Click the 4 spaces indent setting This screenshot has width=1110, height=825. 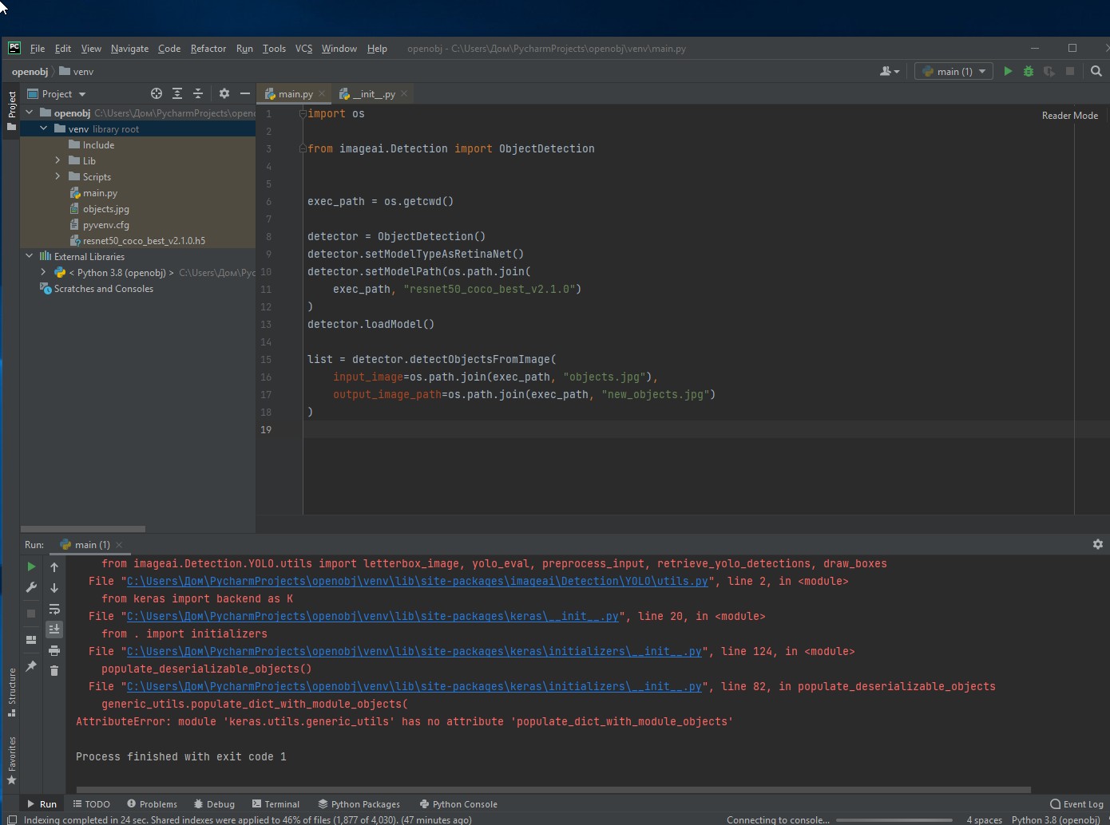pos(984,819)
